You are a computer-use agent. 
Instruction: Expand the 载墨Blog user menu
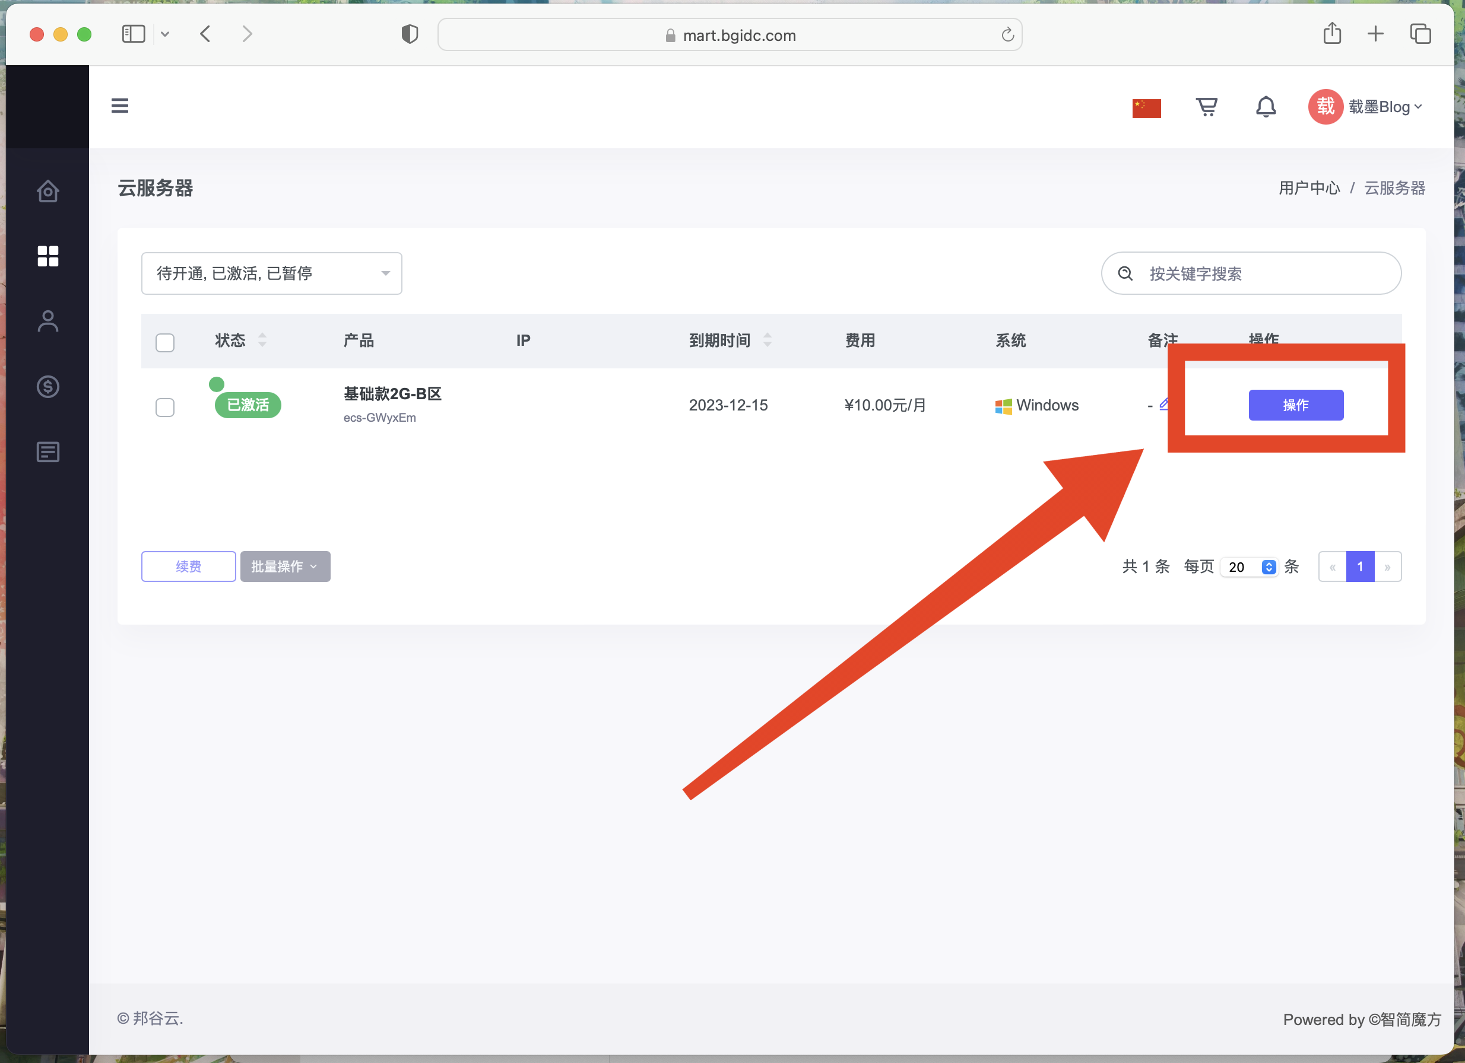pyautogui.click(x=1378, y=107)
